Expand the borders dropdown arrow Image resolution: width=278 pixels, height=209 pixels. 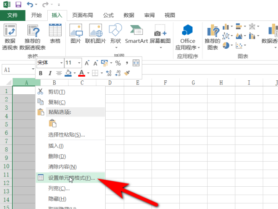102,73
